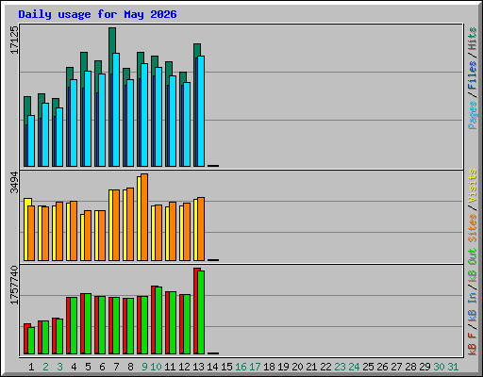
Task: Click the green kB Out bar for day 1
Action: pyautogui.click(x=31, y=340)
